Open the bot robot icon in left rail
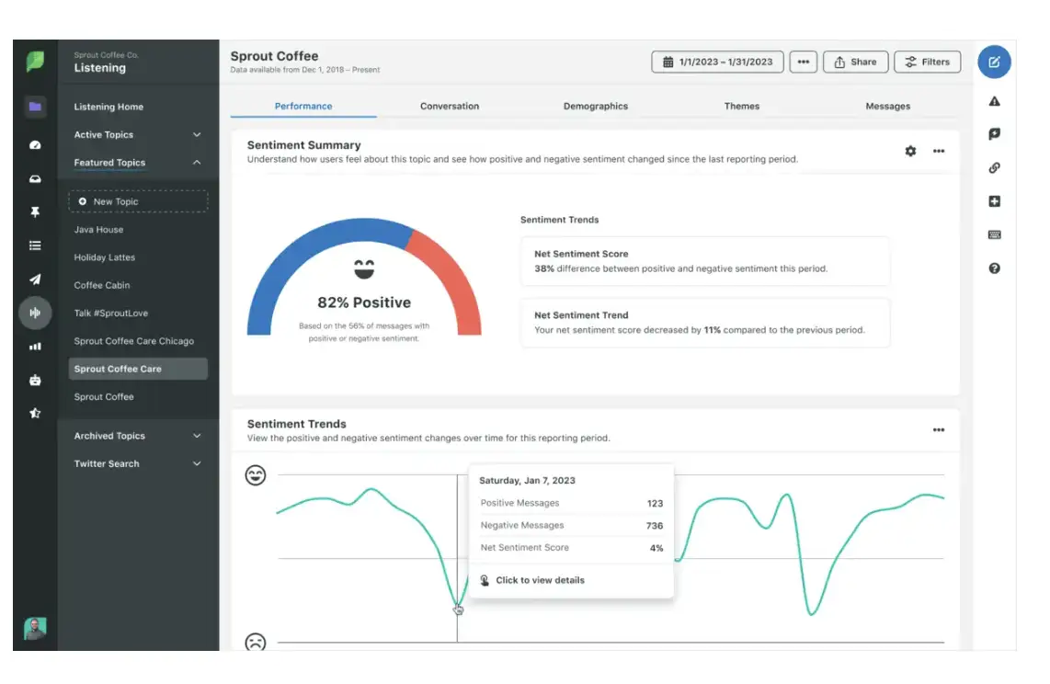Image resolution: width=1050 pixels, height=684 pixels. [x=35, y=380]
